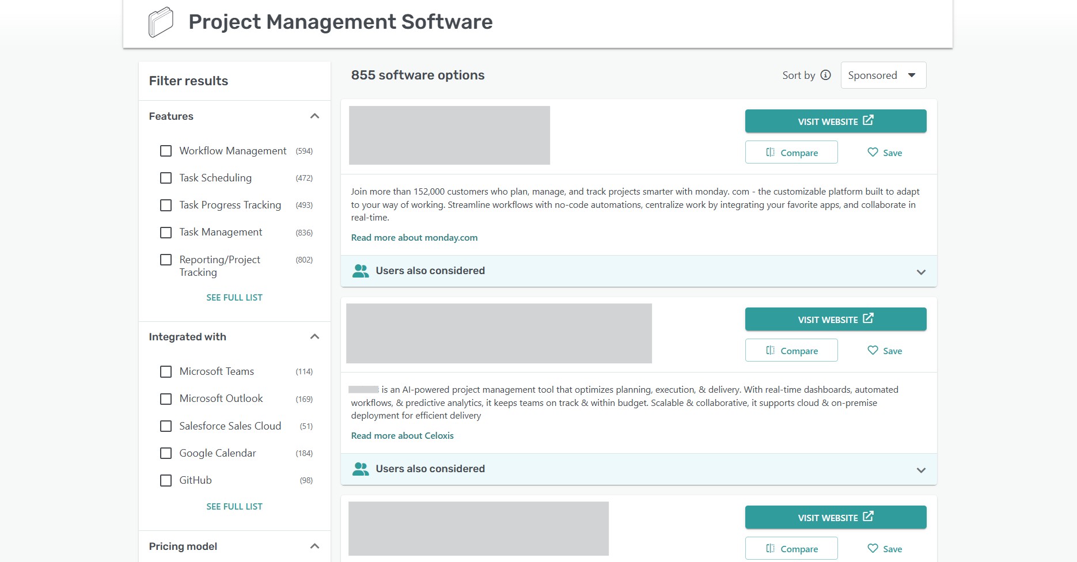The image size is (1077, 562).
Task: Check the Salesforce Sales Cloud filter
Action: pyautogui.click(x=166, y=426)
